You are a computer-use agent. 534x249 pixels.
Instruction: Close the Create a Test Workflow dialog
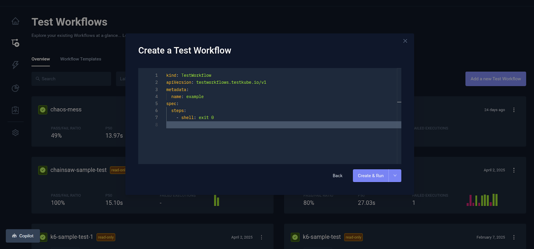[405, 41]
